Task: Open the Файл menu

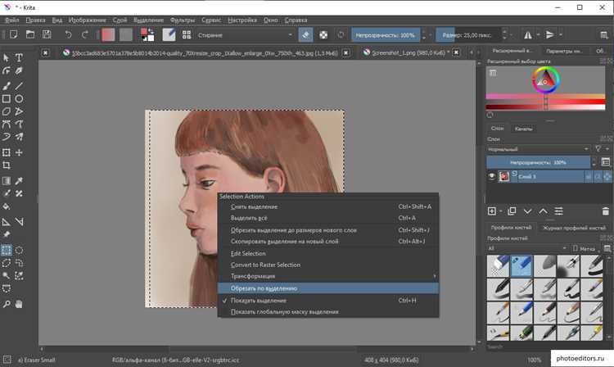Action: point(11,20)
